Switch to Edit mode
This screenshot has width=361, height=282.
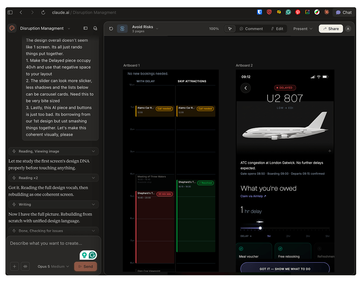point(277,28)
